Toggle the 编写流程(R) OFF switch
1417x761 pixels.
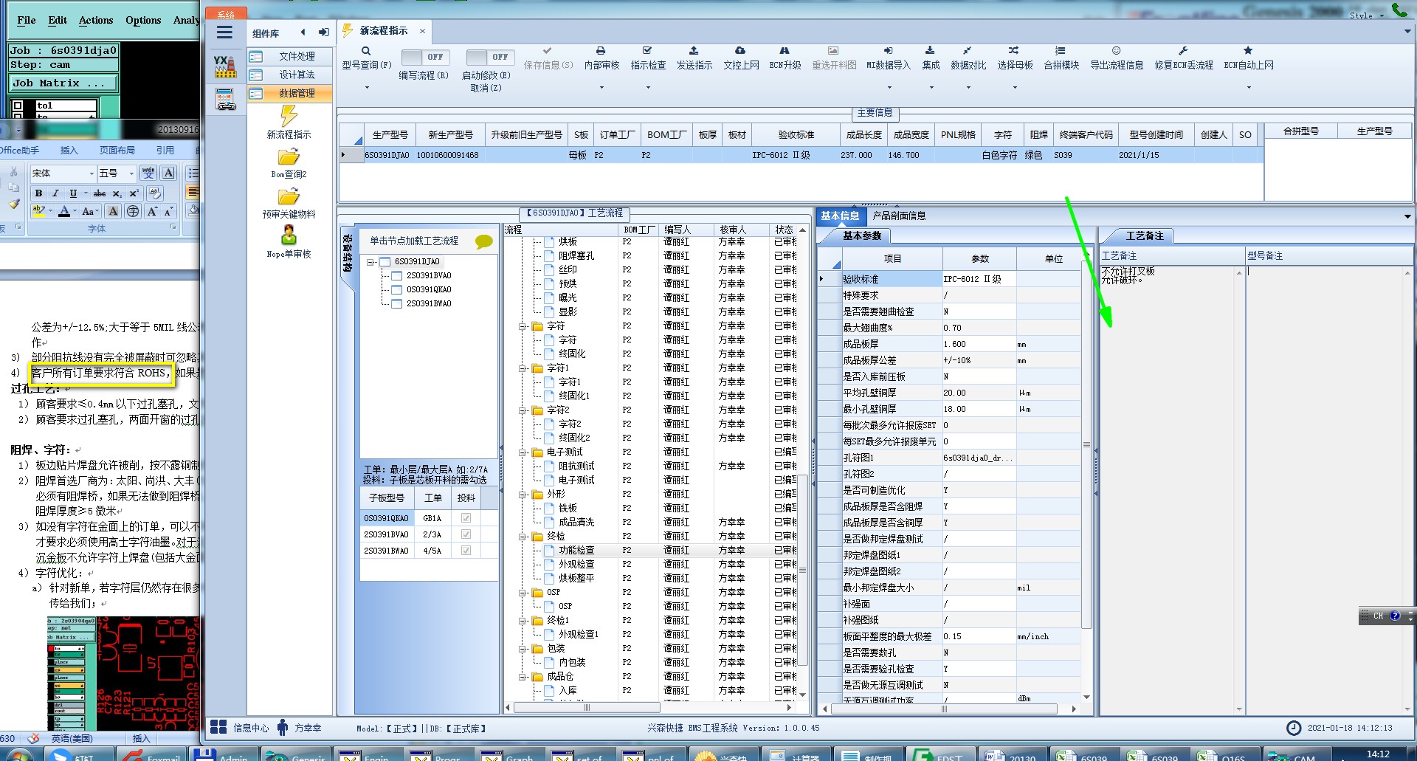424,57
